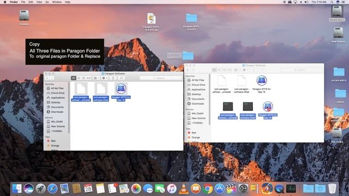Click the Share button in active Finder window

coord(113,78)
